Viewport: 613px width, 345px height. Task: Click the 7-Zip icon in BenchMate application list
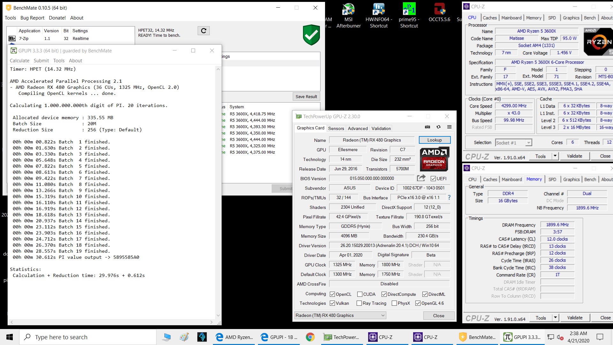click(12, 38)
